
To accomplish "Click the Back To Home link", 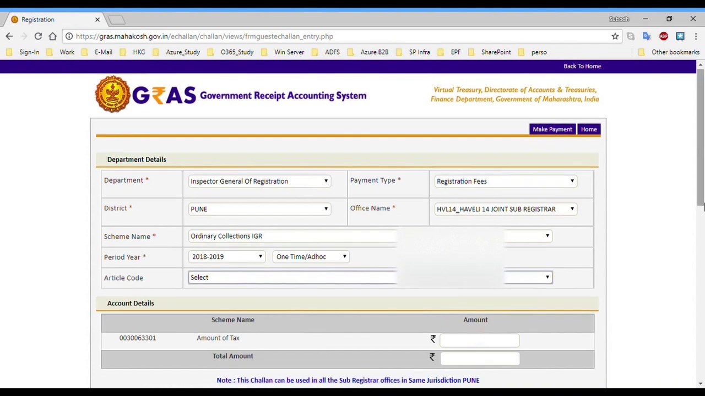I will [582, 66].
